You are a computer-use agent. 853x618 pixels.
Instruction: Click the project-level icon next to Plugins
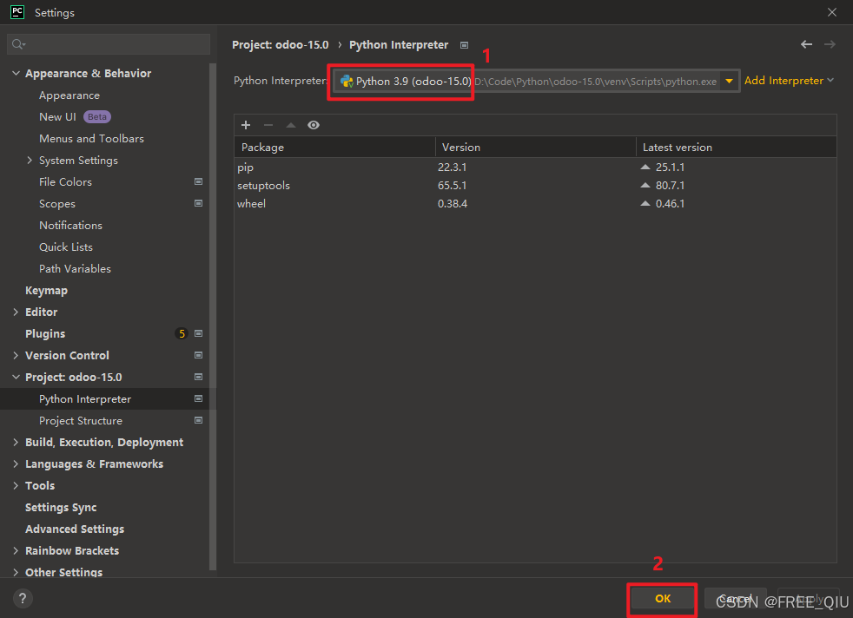pos(199,333)
